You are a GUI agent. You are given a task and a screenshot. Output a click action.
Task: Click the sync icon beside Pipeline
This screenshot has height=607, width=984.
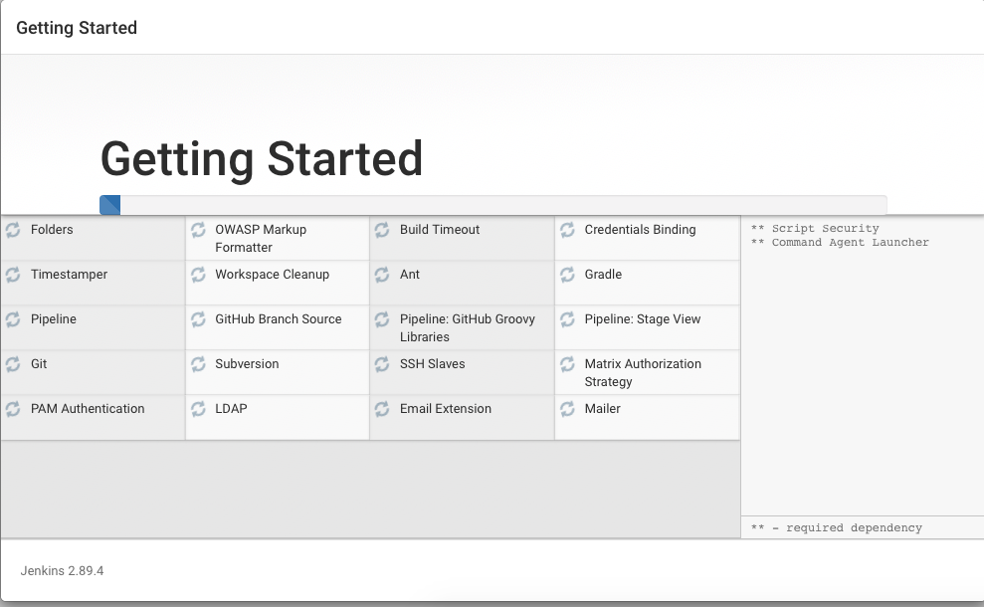13,319
